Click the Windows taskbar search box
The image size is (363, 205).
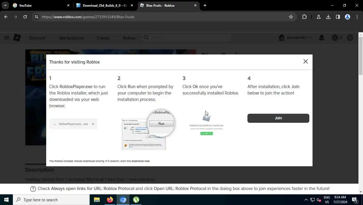[51, 200]
